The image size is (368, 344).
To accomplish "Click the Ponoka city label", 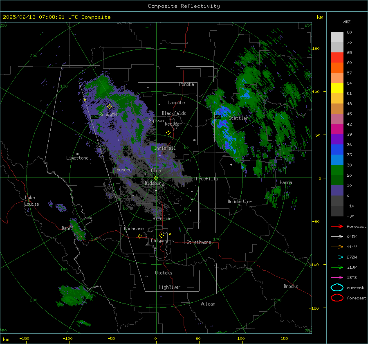I will tap(186, 84).
